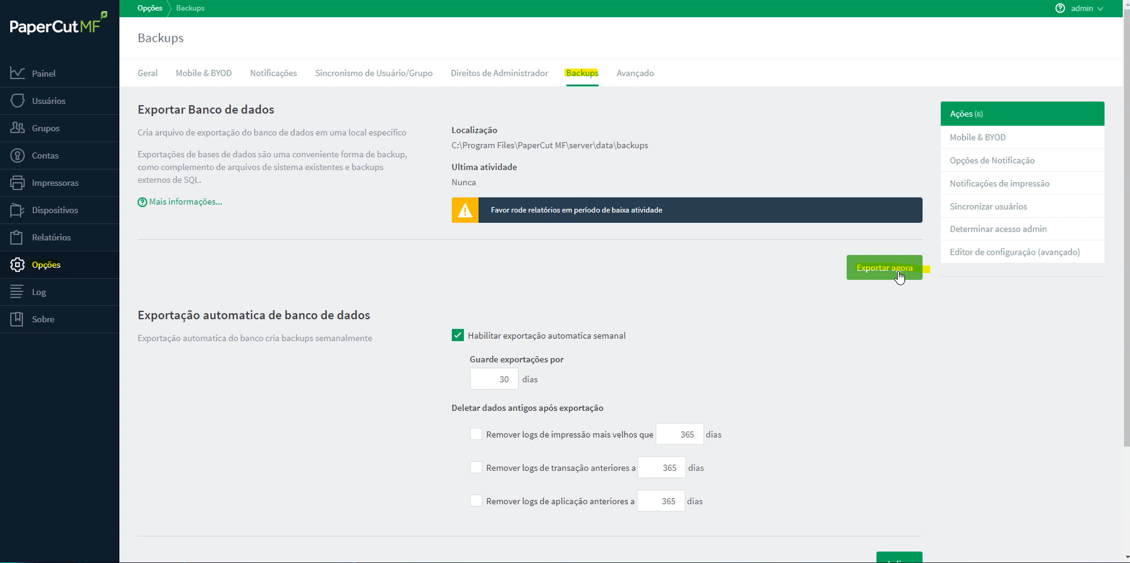
Task: Click the Grupos people icon
Action: coord(18,128)
